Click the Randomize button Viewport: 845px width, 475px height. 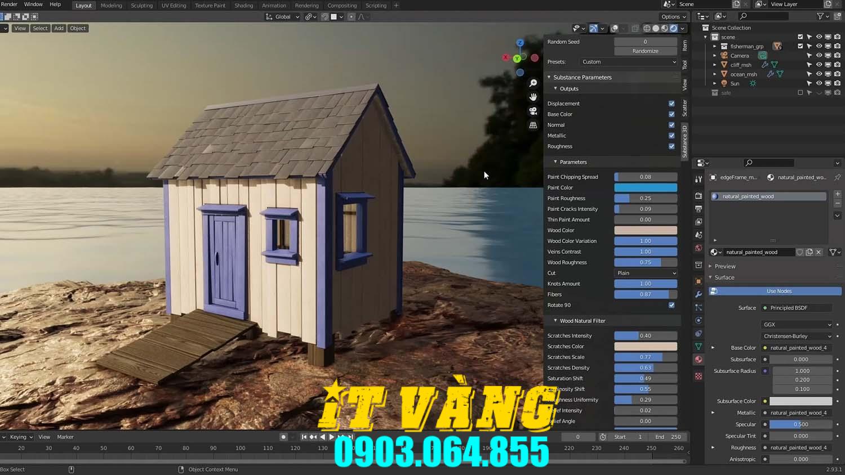[645, 51]
